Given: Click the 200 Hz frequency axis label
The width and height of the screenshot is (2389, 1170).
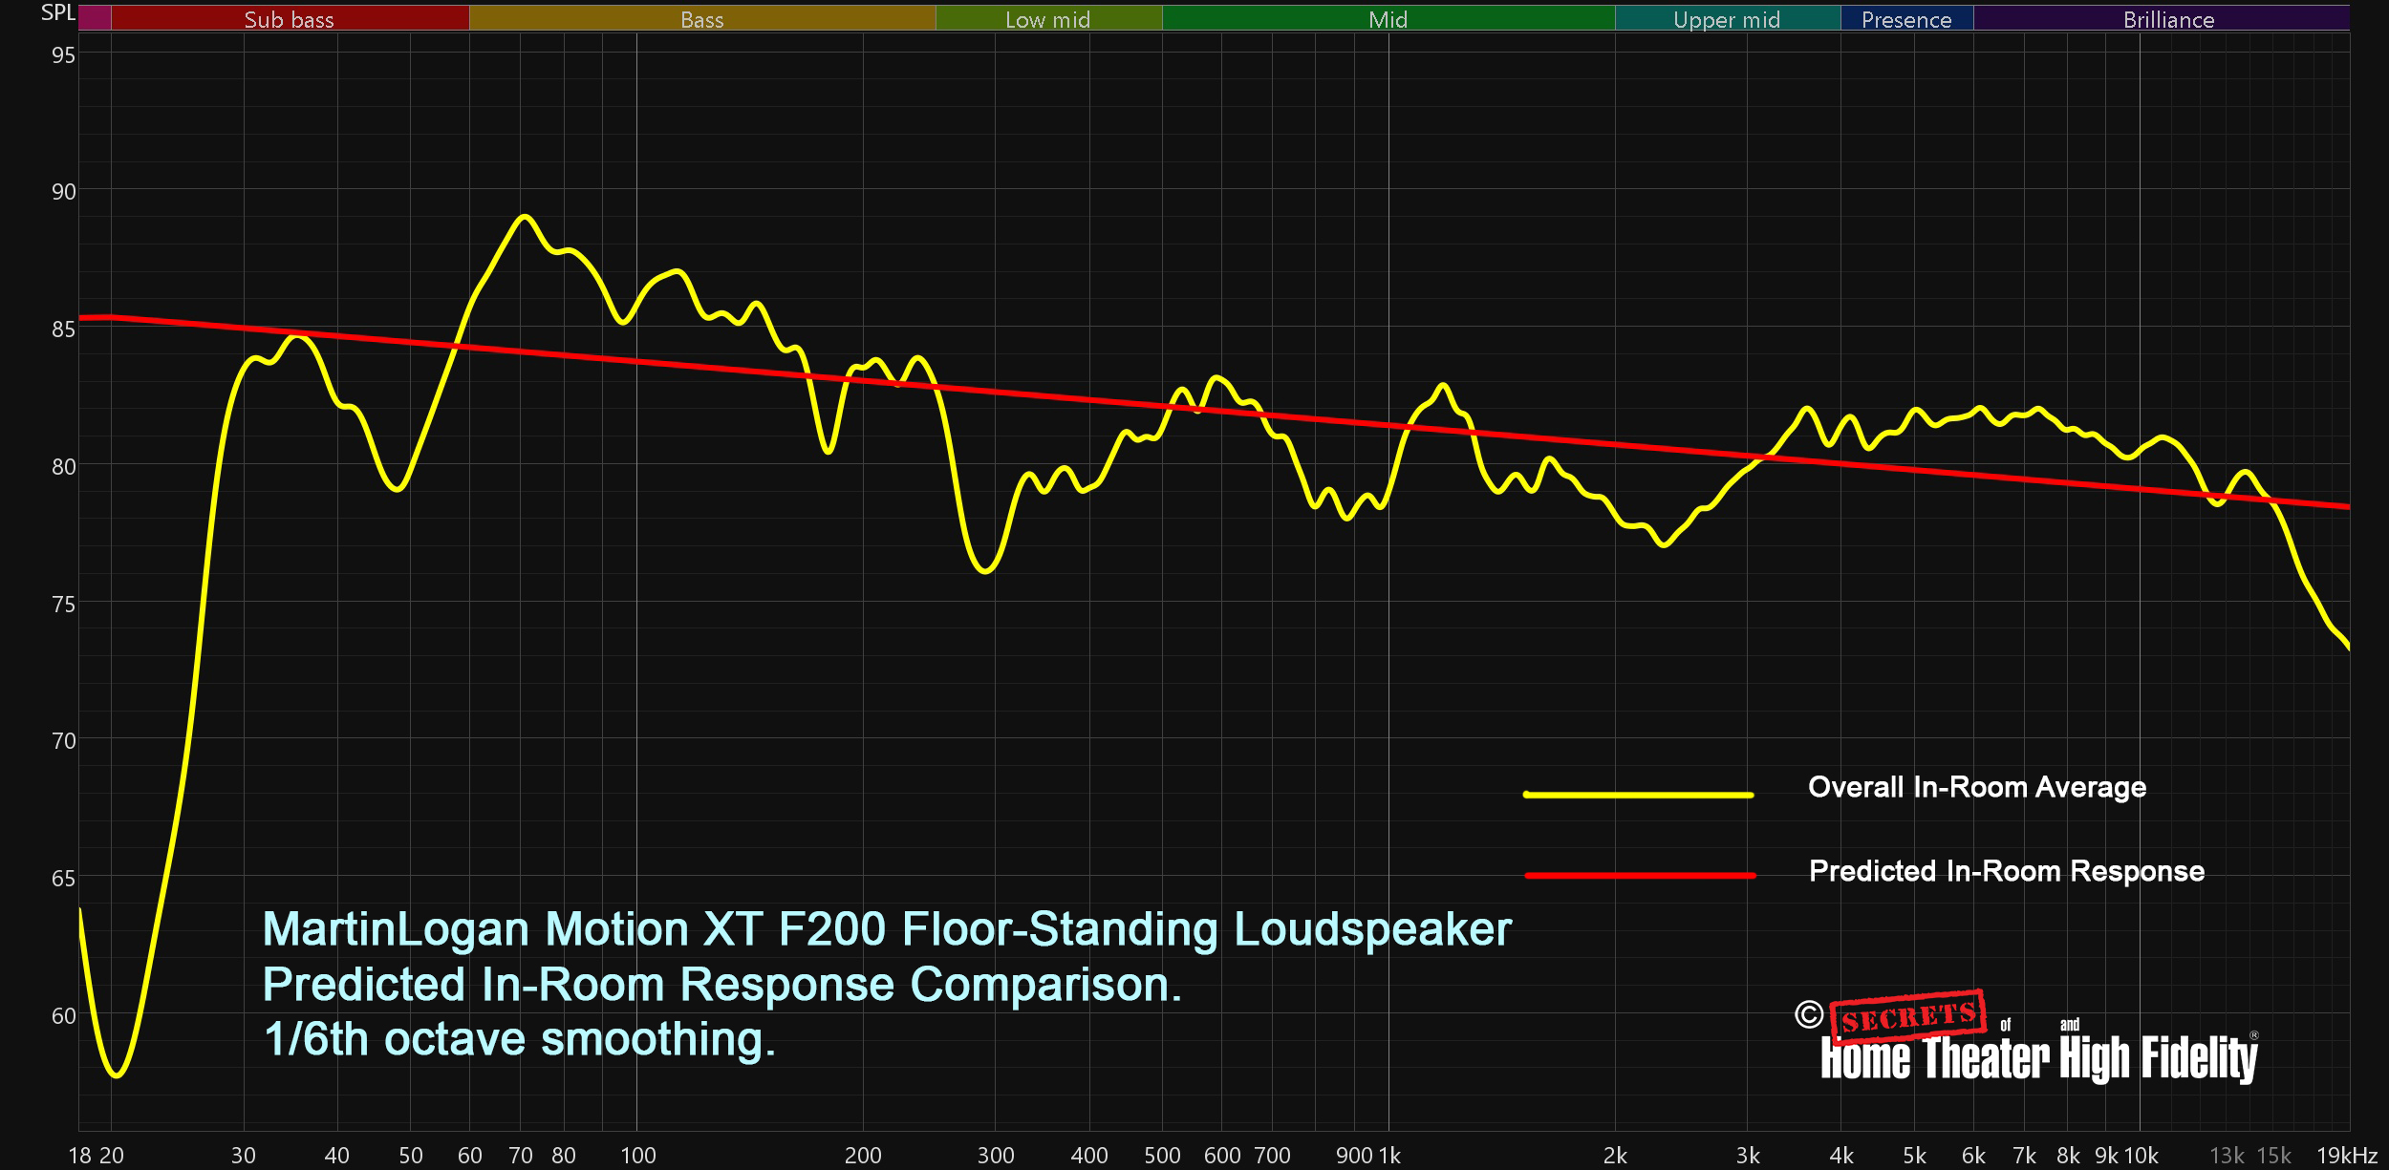Looking at the screenshot, I should [x=863, y=1156].
